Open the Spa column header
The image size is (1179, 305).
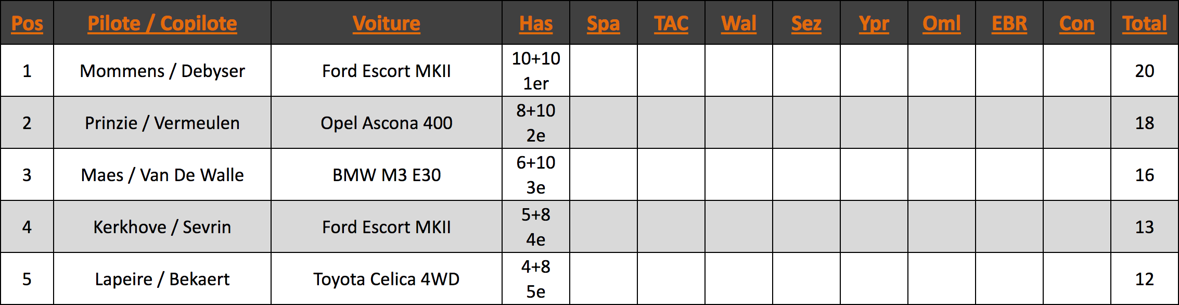pos(604,23)
